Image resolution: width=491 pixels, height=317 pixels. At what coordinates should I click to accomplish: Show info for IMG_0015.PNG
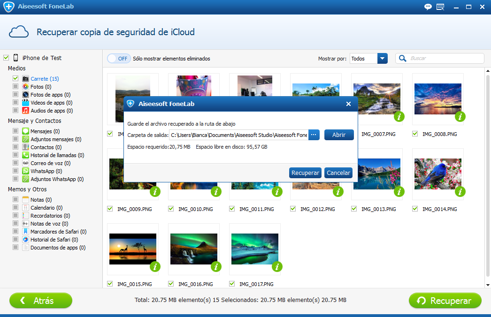tap(155, 267)
